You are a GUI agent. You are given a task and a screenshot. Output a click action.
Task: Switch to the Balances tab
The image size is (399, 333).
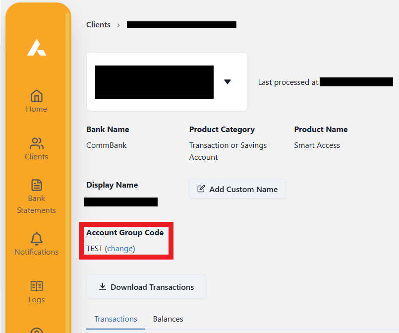coord(168,319)
